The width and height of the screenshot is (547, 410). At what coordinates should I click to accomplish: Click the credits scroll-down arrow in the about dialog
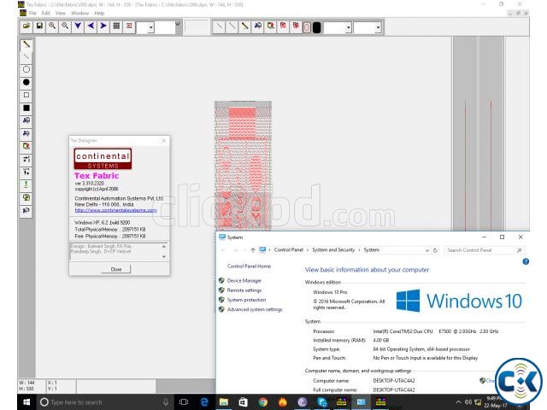[164, 256]
